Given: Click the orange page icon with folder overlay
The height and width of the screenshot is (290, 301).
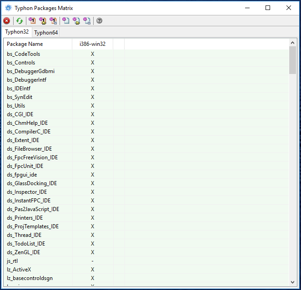Looking at the screenshot, I should tap(43, 21).
